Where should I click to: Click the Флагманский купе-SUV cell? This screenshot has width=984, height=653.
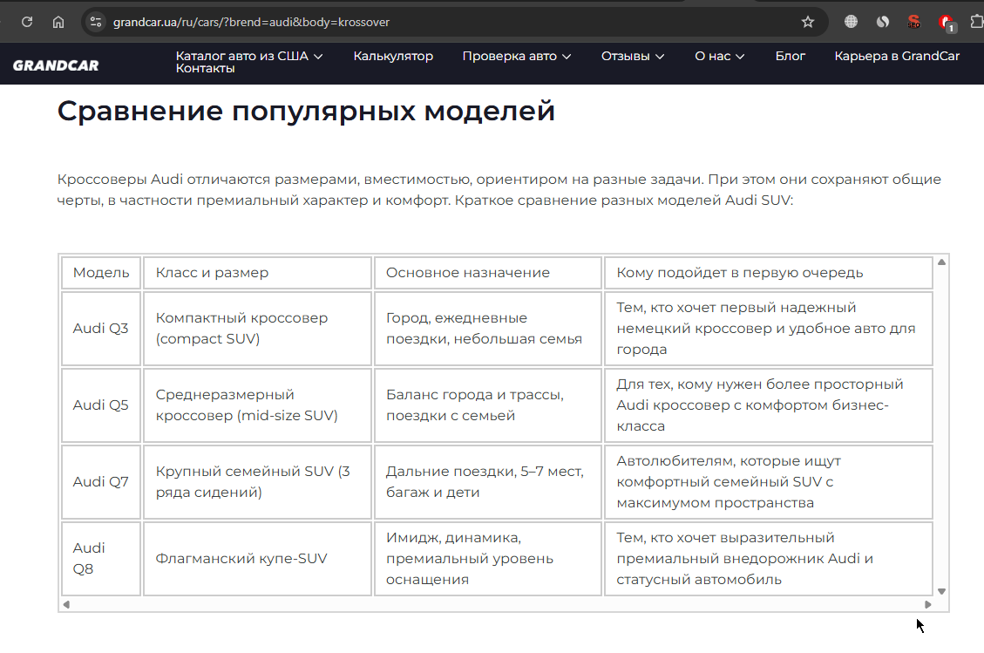click(x=257, y=558)
